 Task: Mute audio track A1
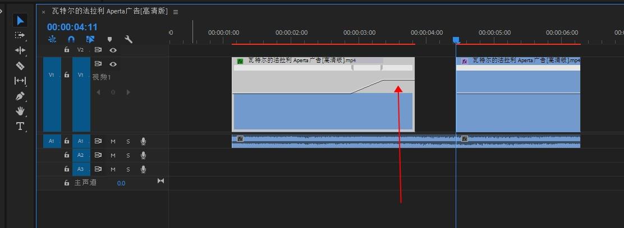click(x=113, y=141)
